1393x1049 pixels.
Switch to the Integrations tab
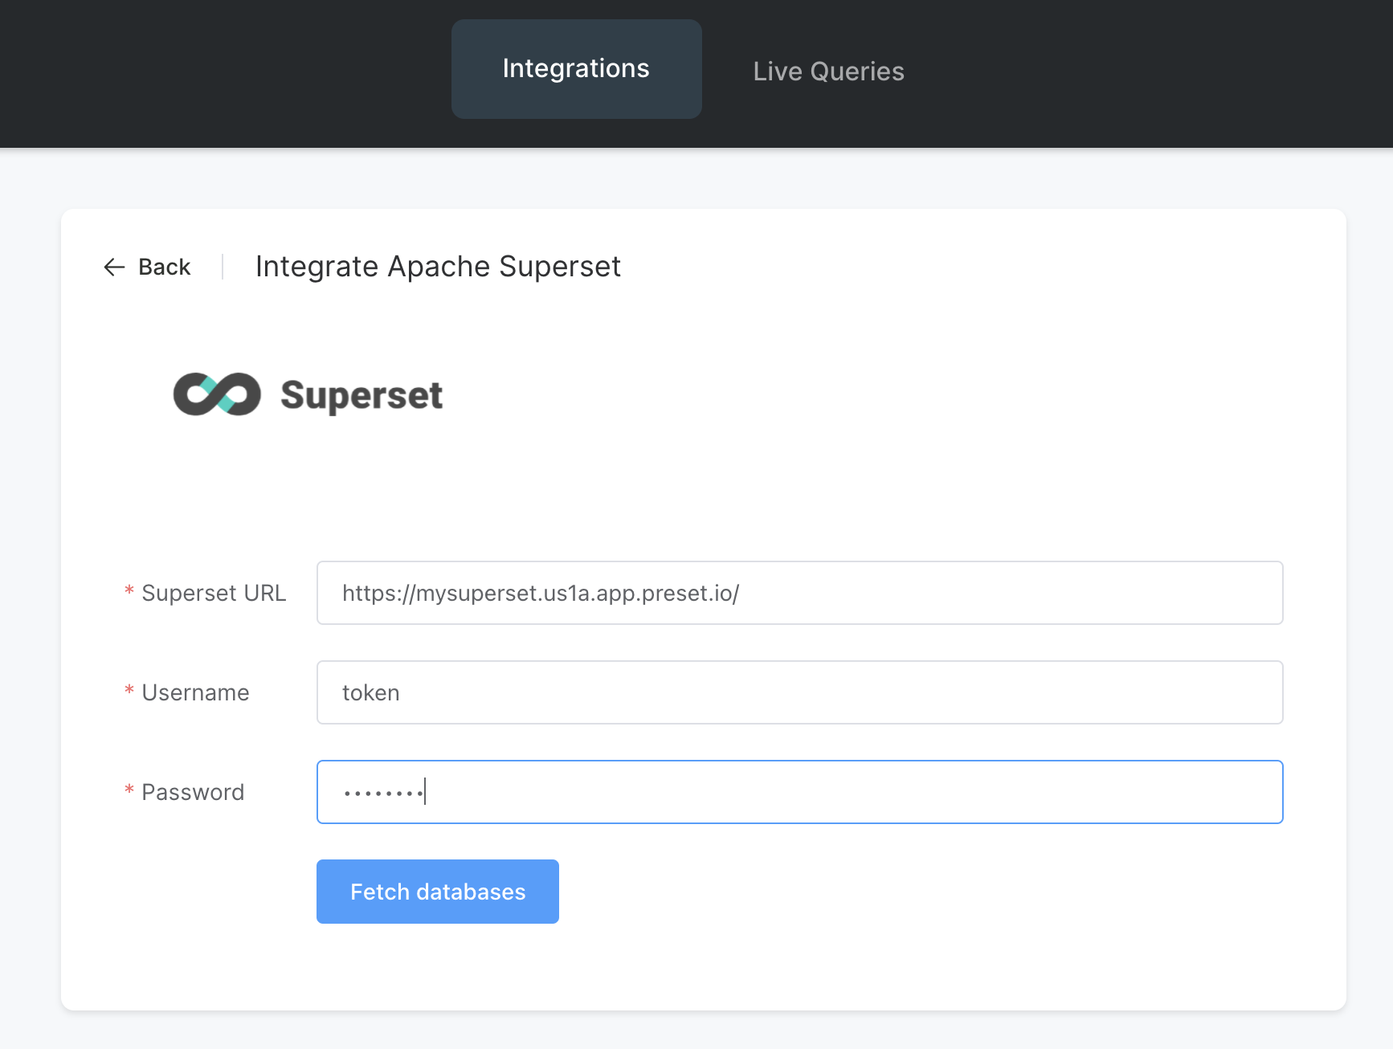click(576, 69)
